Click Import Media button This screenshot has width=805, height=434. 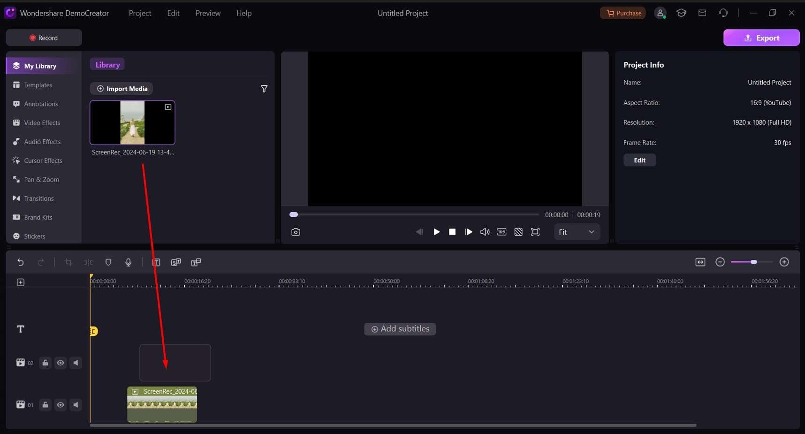pos(122,89)
